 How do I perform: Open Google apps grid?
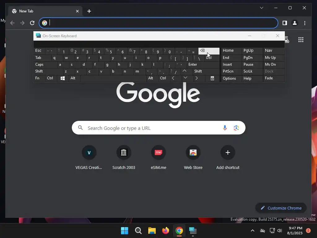[x=301, y=40]
